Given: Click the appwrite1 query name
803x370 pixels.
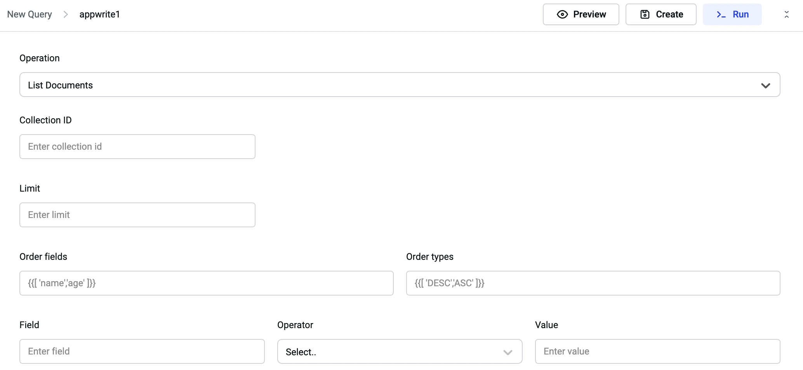Looking at the screenshot, I should (100, 14).
